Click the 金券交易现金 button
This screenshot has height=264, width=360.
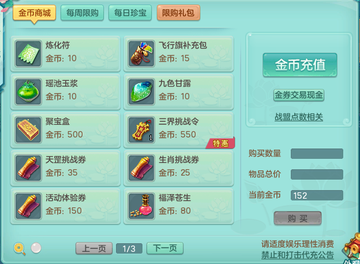pyautogui.click(x=299, y=95)
